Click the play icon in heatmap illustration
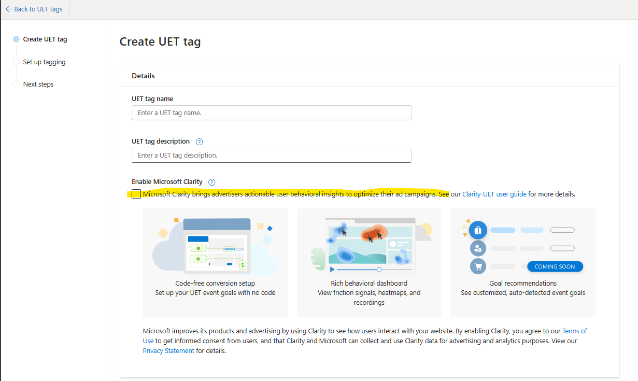Viewport: 638px width, 381px height. click(332, 270)
